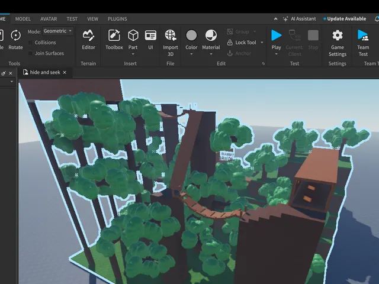Click the Stop square button
The image size is (379, 284).
[x=313, y=35]
